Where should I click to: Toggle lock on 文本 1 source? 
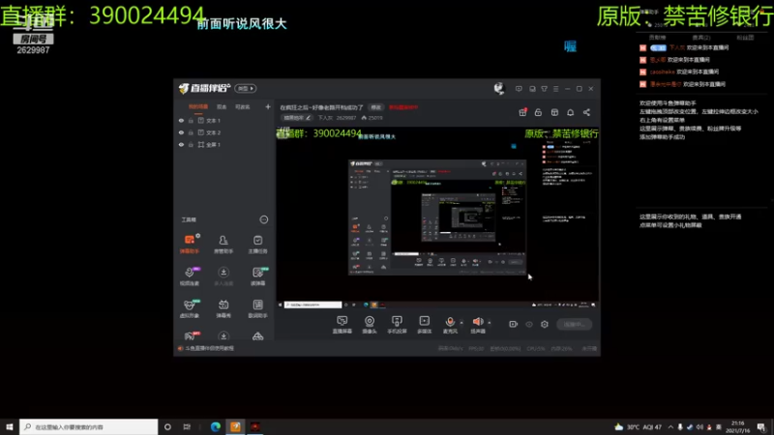[x=191, y=120]
